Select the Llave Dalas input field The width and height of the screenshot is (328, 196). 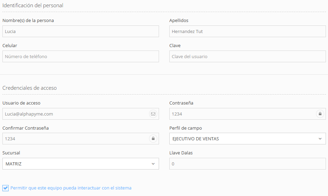(247, 164)
